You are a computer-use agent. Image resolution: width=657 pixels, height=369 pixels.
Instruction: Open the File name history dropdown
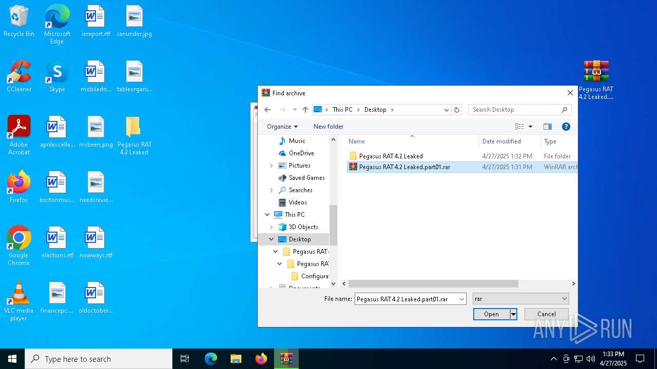pos(462,299)
